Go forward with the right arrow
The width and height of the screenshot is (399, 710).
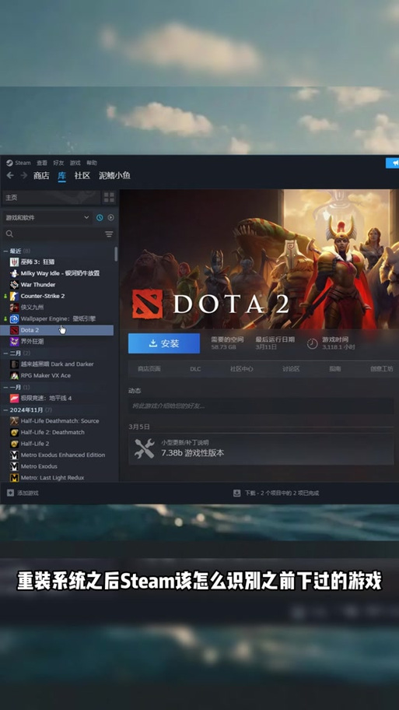tap(24, 175)
